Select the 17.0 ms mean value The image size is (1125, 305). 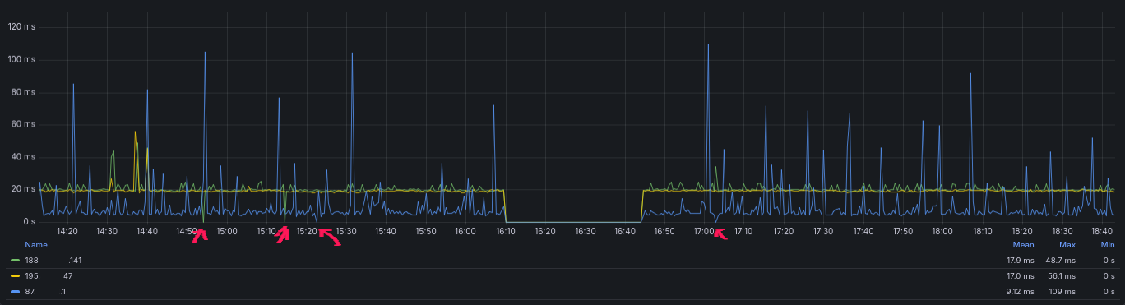pyautogui.click(x=1021, y=276)
